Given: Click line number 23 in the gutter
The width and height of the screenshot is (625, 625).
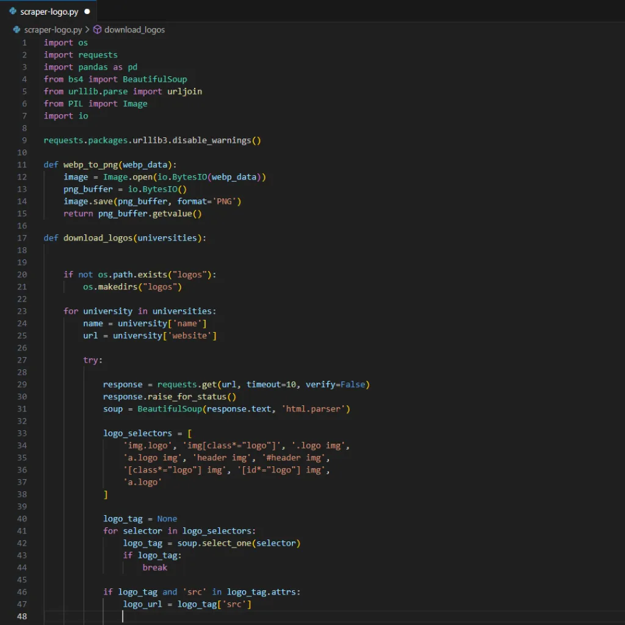Looking at the screenshot, I should click(x=22, y=311).
